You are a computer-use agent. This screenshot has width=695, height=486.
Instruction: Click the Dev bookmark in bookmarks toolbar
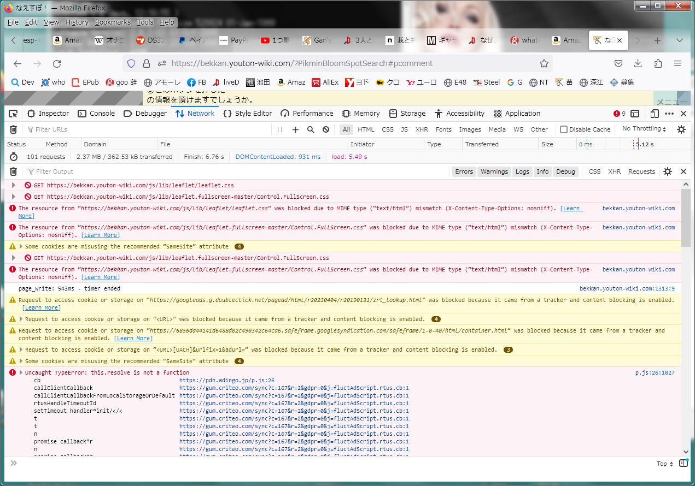23,82
